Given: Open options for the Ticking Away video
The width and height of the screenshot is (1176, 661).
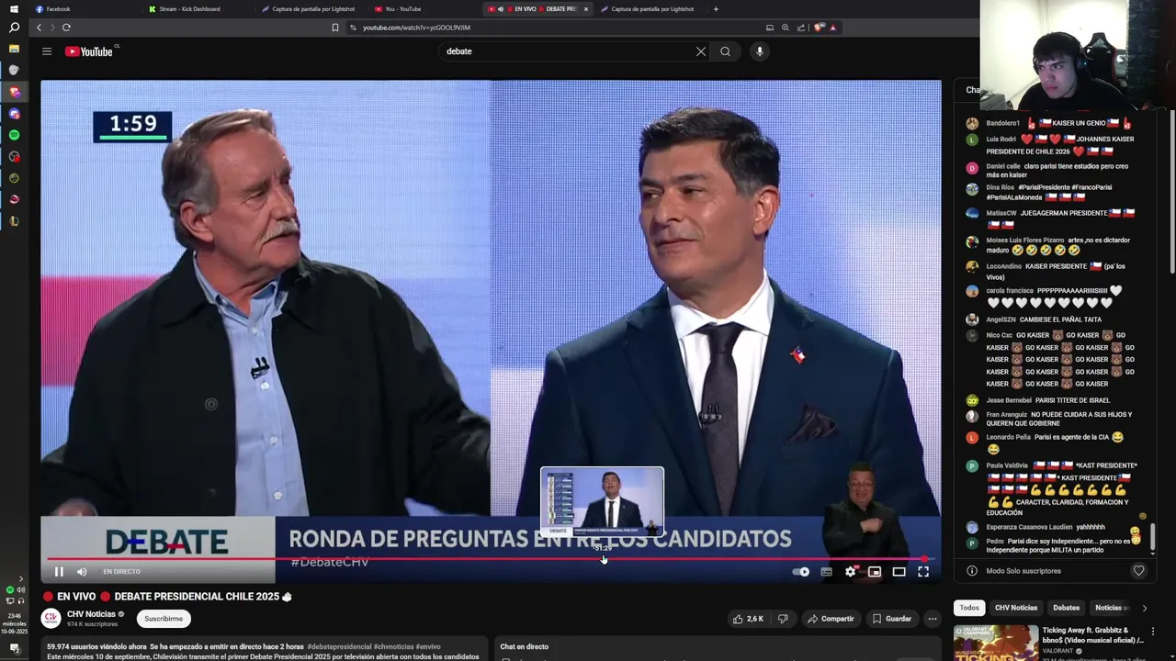Looking at the screenshot, I should pos(1153,632).
